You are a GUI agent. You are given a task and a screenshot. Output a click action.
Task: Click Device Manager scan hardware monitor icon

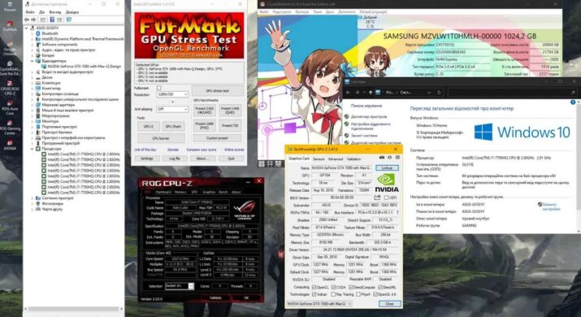click(x=69, y=20)
